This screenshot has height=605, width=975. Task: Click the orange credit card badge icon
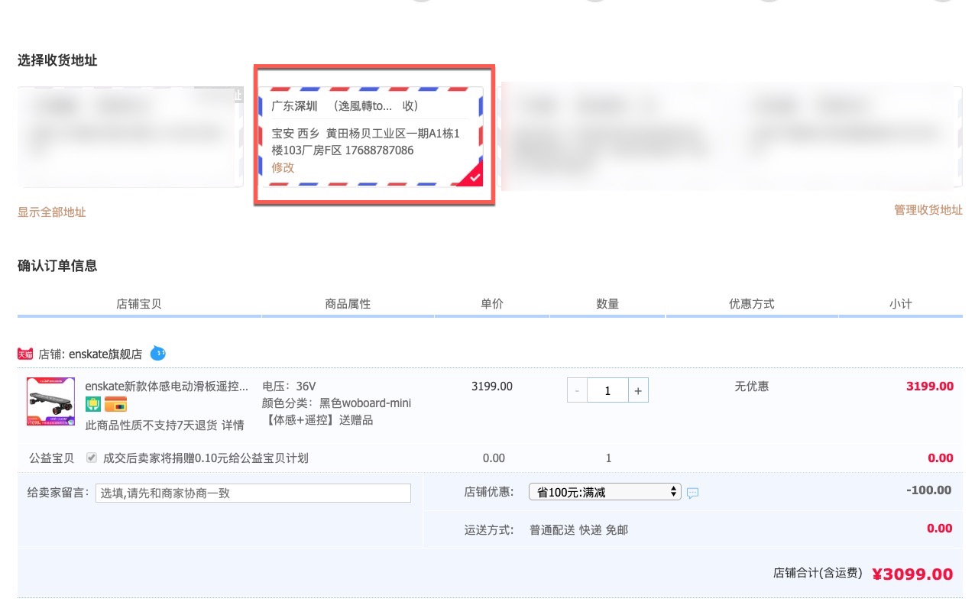tap(115, 404)
